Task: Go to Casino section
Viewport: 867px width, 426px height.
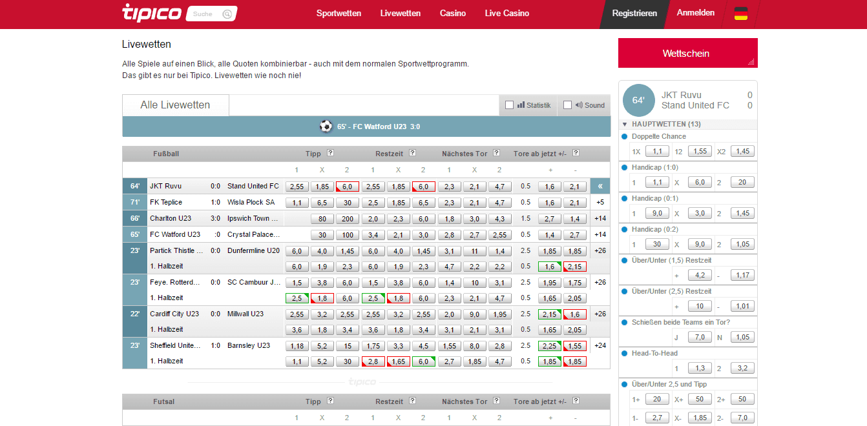Action: click(453, 14)
